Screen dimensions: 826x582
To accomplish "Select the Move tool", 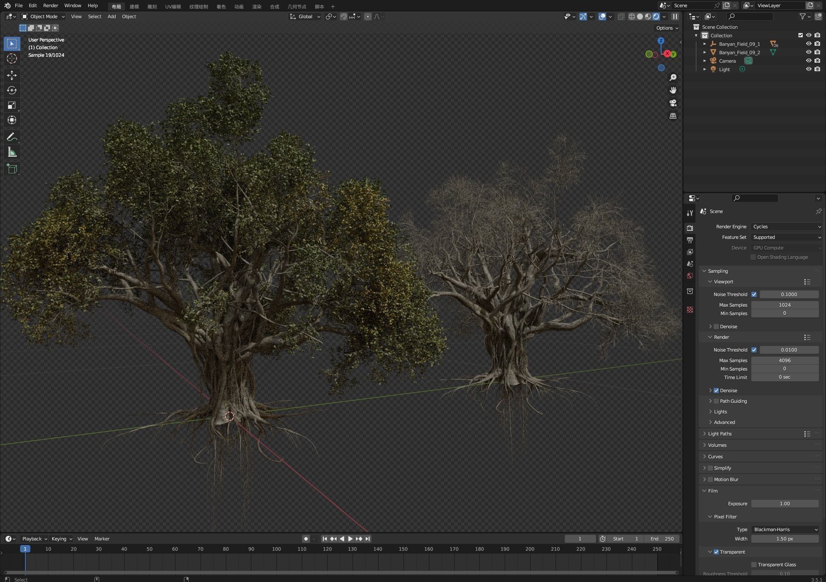I will (x=12, y=75).
